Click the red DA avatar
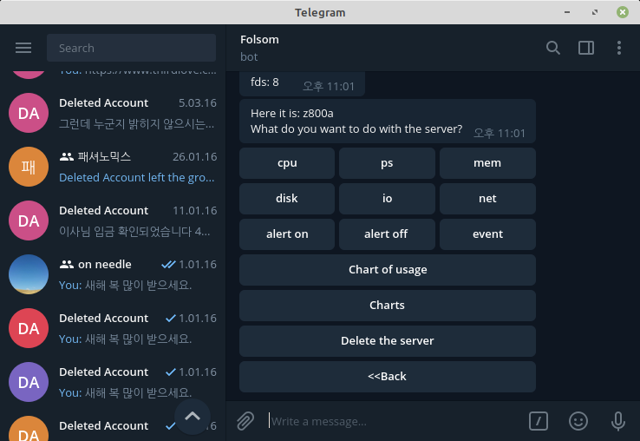This screenshot has width=640, height=441. pyautogui.click(x=29, y=328)
